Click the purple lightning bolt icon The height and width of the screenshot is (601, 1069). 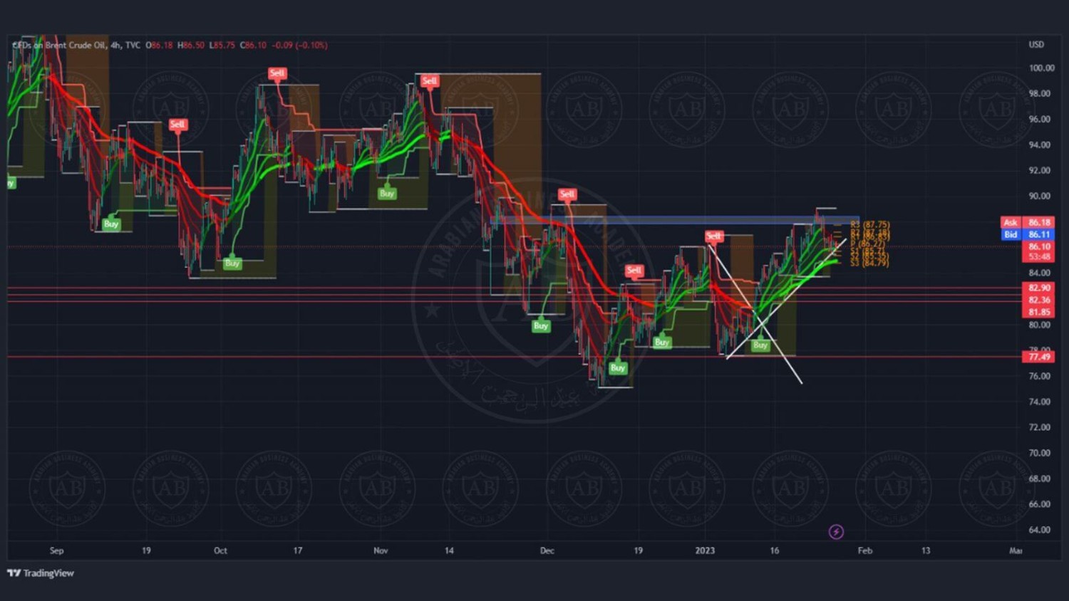point(836,532)
